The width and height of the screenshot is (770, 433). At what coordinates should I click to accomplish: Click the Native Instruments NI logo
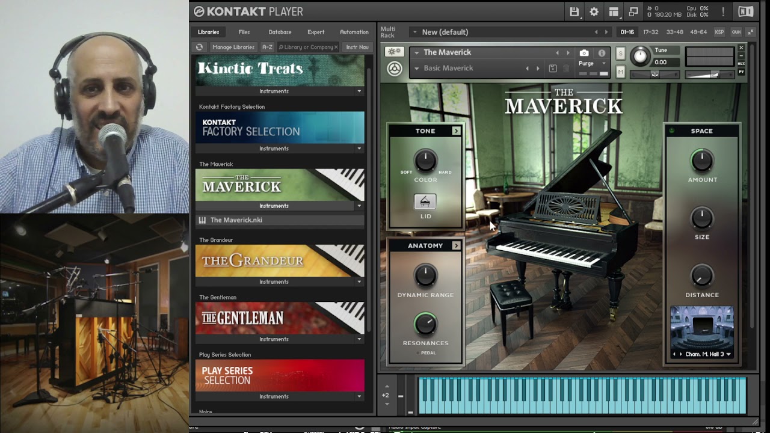(x=745, y=12)
